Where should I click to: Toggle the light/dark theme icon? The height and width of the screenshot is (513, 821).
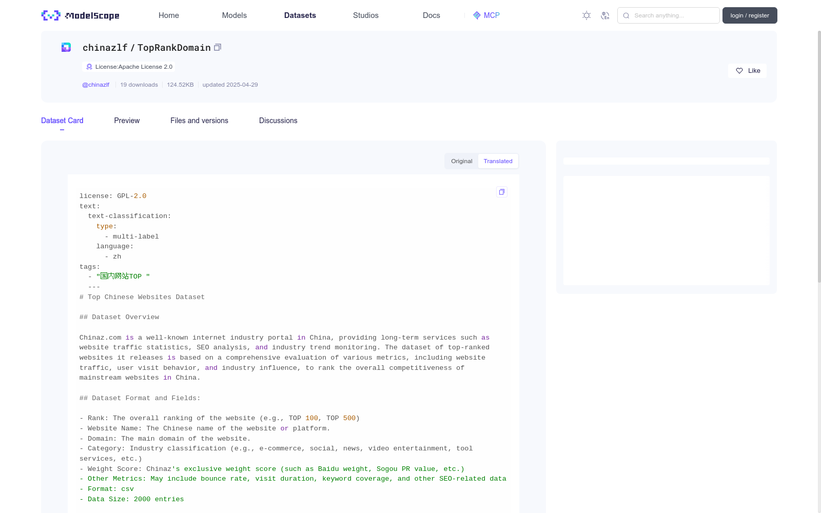[x=587, y=15]
